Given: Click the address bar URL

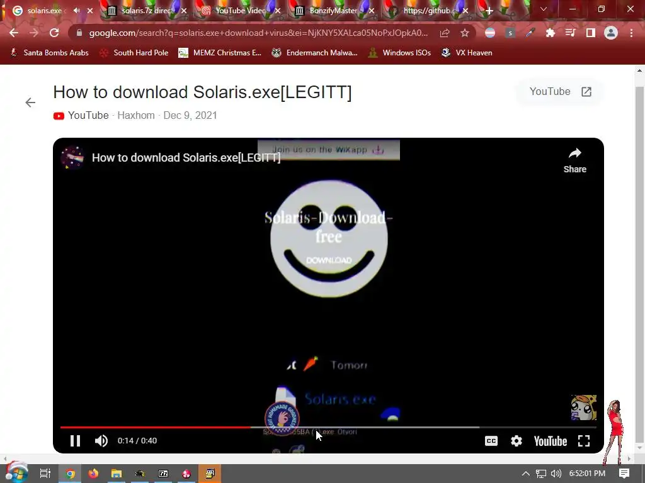Looking at the screenshot, I should (258, 33).
